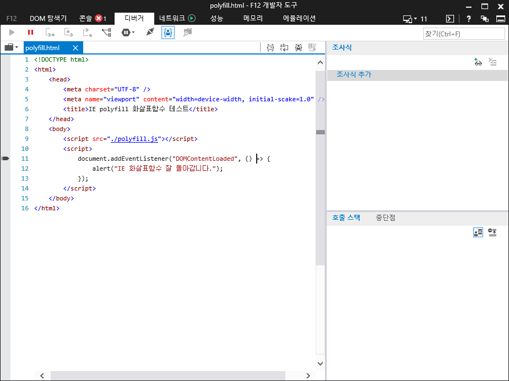Screen dimensions: 509x381
Task: Click the library code marker icon
Action: pos(299,48)
